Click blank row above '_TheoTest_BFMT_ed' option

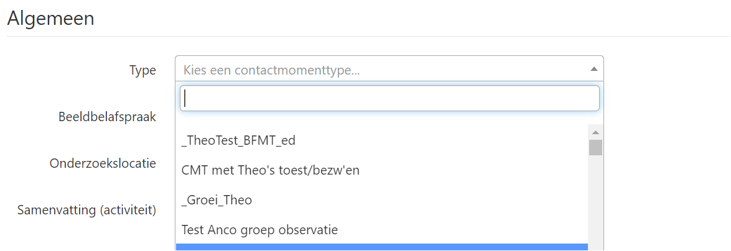[x=381, y=124]
